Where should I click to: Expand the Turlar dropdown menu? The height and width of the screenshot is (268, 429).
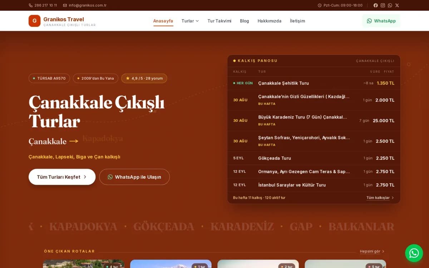190,21
